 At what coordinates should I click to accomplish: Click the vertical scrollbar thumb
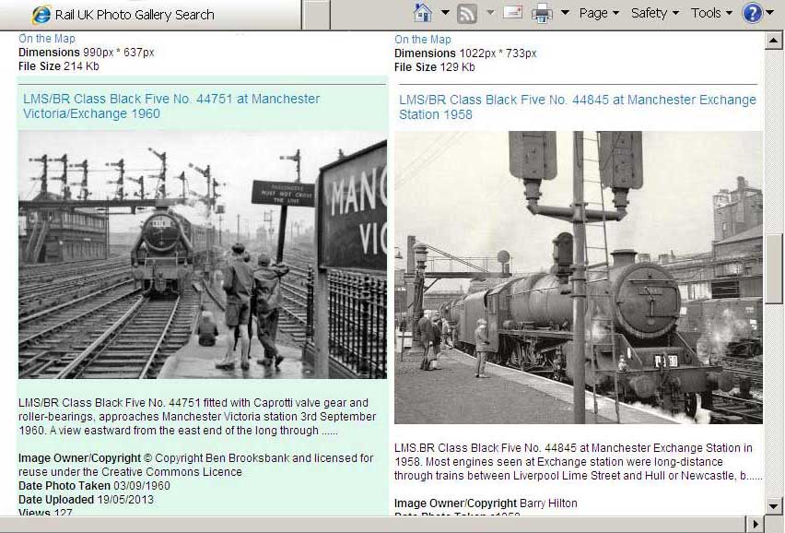click(774, 267)
